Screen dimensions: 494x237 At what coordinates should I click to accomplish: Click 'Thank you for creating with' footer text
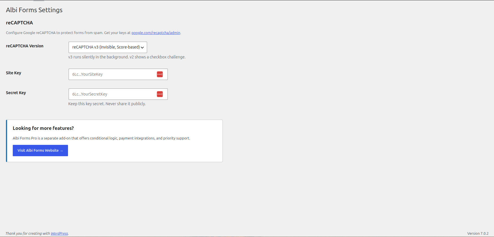(x=28, y=234)
